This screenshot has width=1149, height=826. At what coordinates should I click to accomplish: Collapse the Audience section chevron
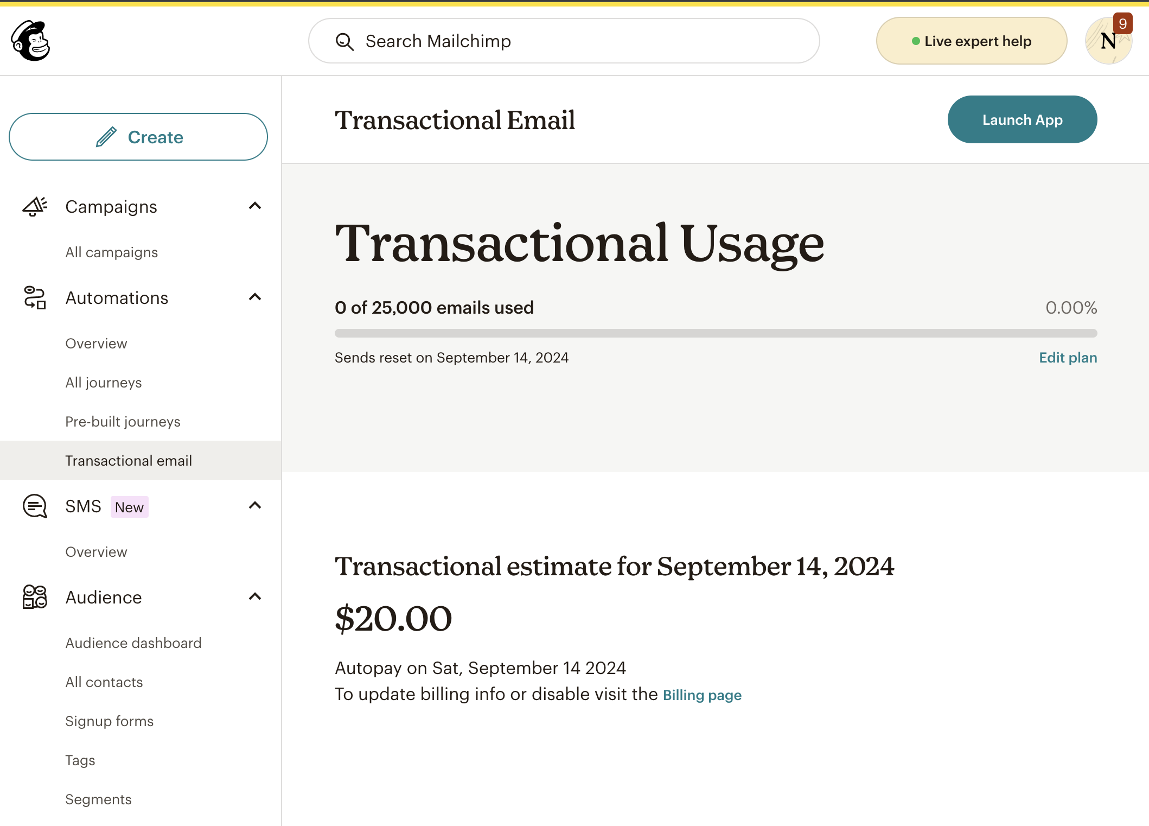click(x=255, y=596)
